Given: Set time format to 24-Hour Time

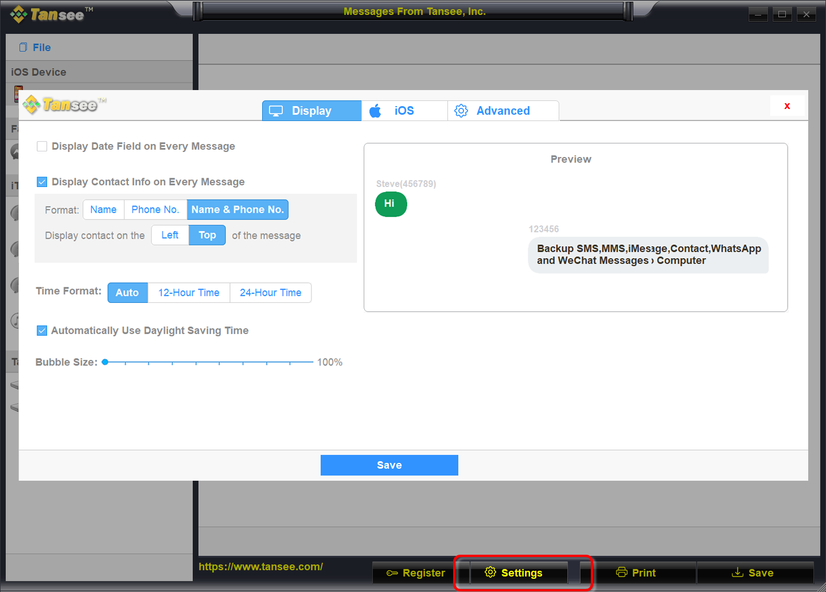Looking at the screenshot, I should [x=271, y=293].
